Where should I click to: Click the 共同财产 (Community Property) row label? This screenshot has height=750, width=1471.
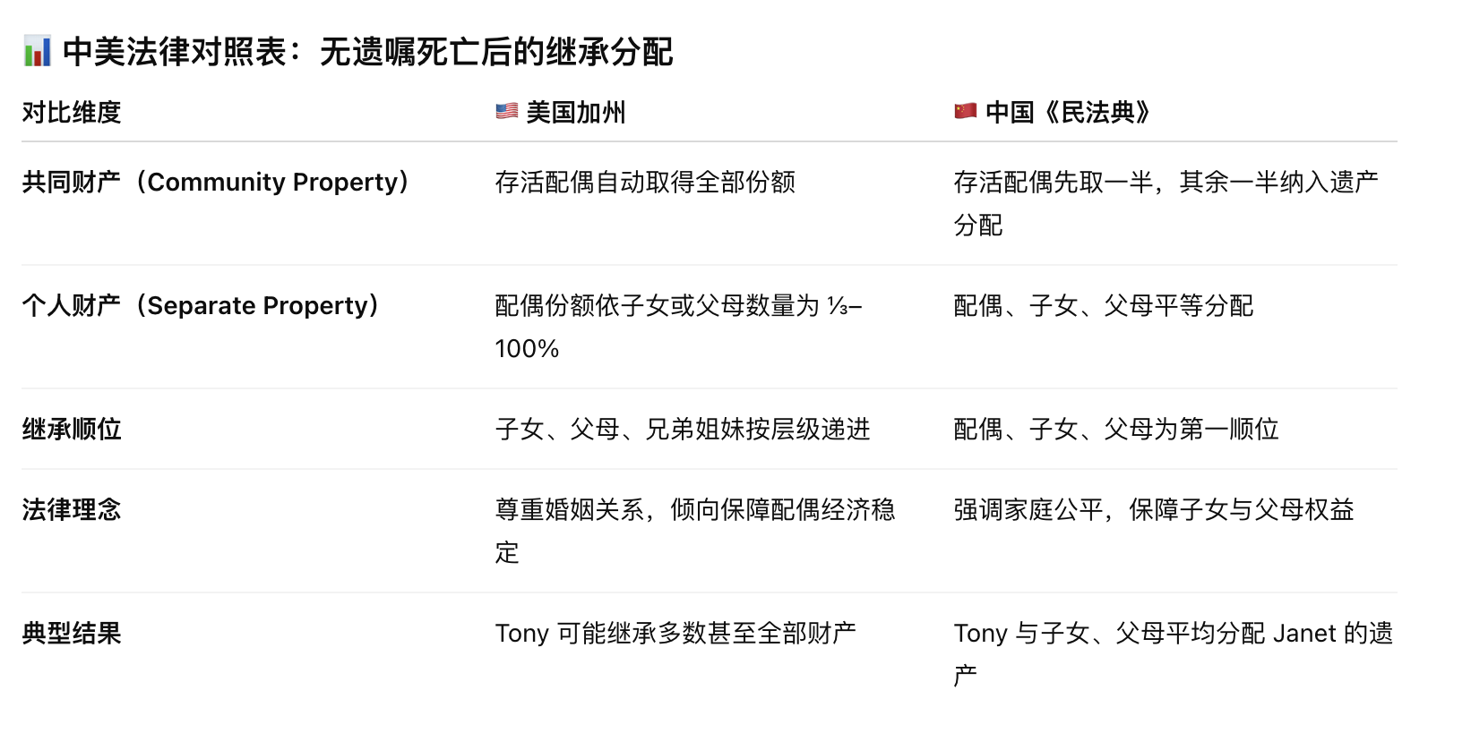(216, 183)
